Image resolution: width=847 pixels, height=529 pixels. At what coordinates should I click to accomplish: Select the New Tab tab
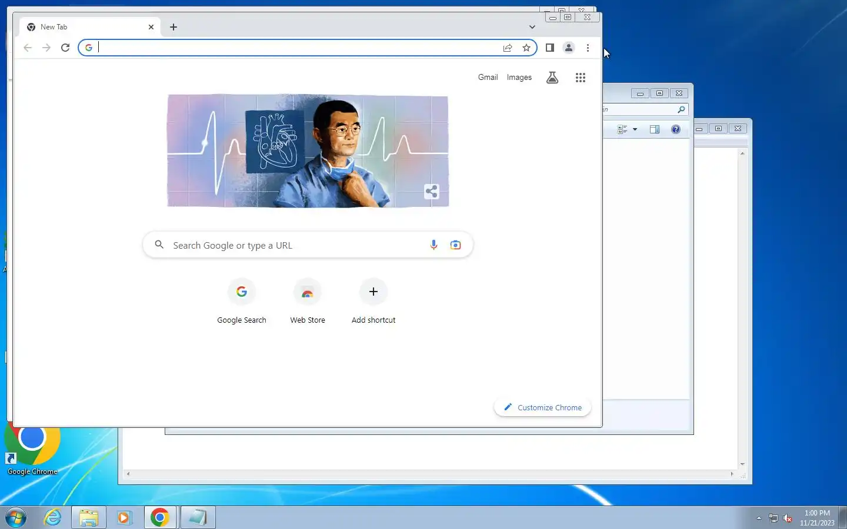[89, 27]
